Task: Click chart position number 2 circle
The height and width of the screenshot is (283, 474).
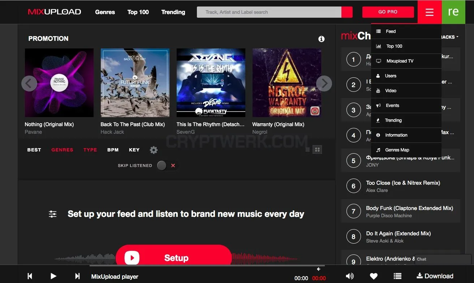Action: pyautogui.click(x=353, y=85)
